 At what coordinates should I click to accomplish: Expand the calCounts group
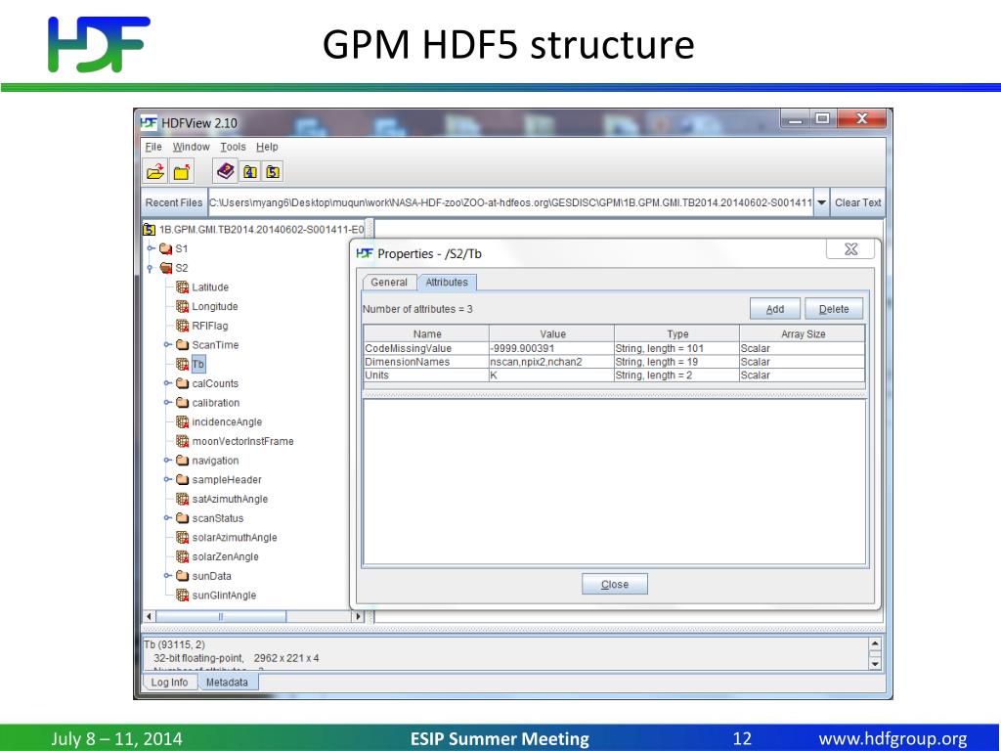[x=167, y=383]
